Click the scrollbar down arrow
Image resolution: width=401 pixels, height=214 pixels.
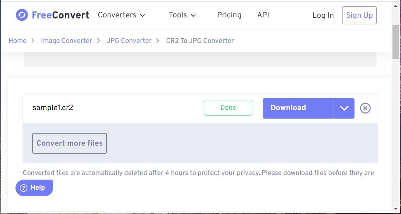pyautogui.click(x=396, y=209)
